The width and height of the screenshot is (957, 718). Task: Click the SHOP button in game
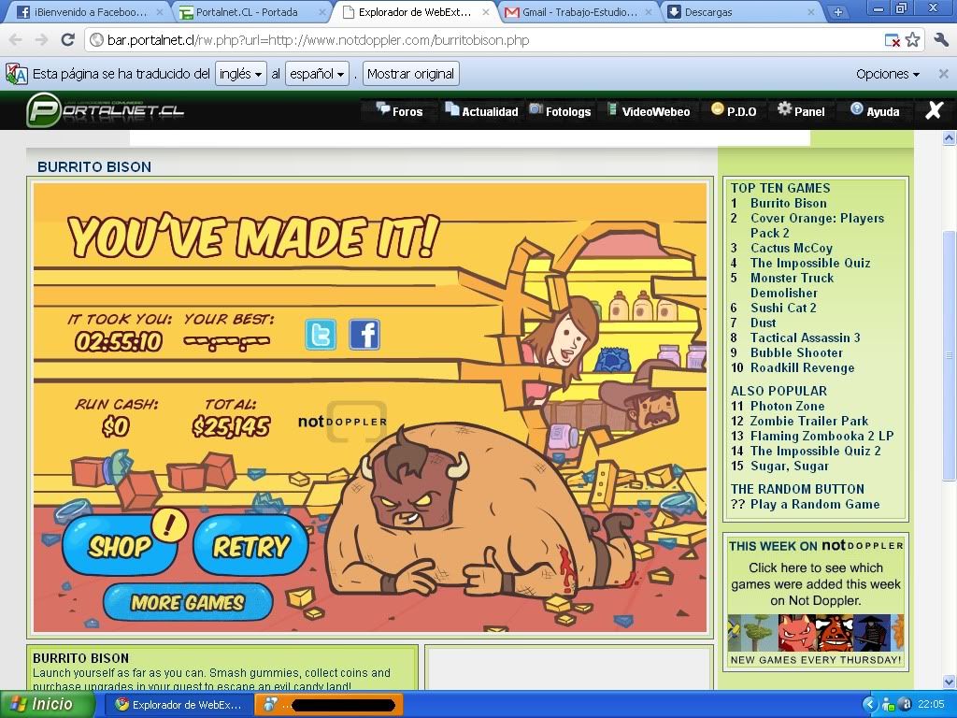point(120,546)
